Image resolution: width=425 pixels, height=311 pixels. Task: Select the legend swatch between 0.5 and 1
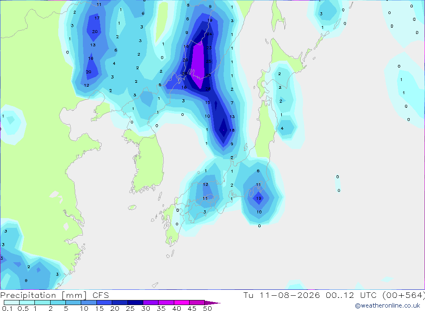tap(27, 303)
